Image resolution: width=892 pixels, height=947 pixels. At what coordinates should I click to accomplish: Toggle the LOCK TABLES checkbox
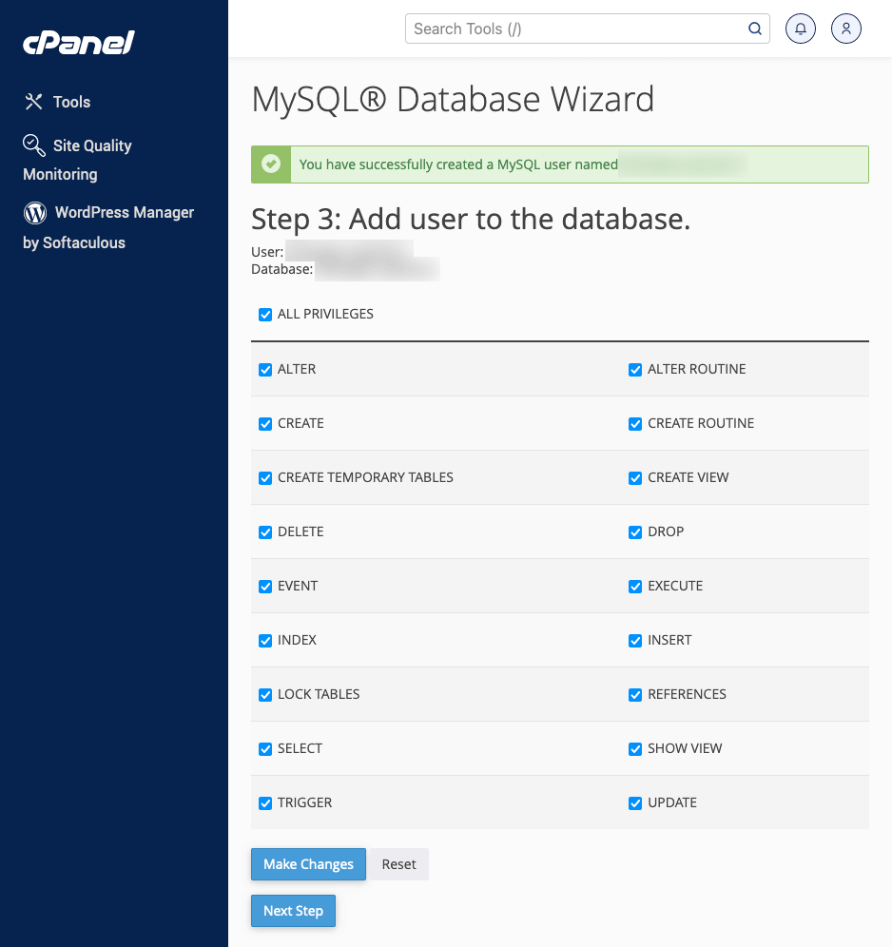[x=265, y=695]
